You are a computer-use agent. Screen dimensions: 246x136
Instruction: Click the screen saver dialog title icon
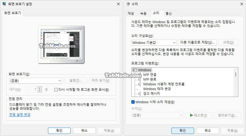point(4,4)
